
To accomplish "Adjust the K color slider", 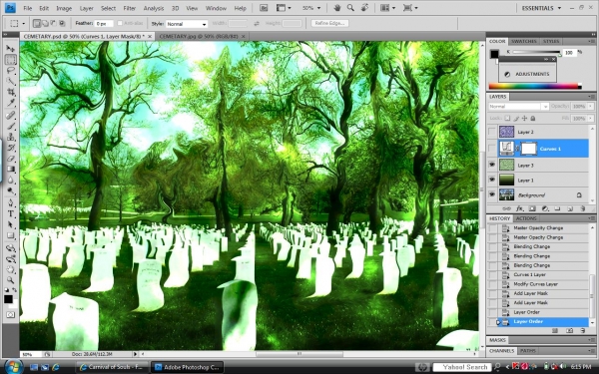I will (x=537, y=52).
